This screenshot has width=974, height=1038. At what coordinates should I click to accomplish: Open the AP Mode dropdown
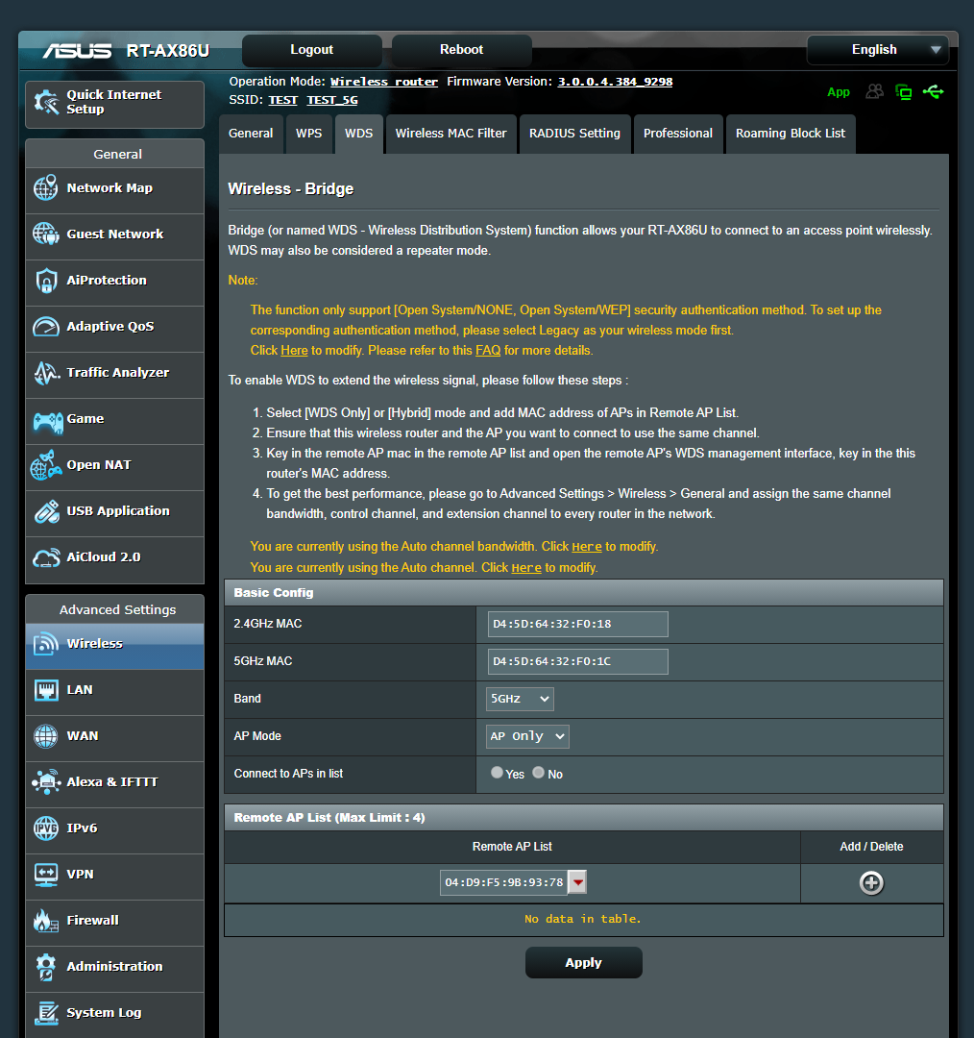pos(526,735)
